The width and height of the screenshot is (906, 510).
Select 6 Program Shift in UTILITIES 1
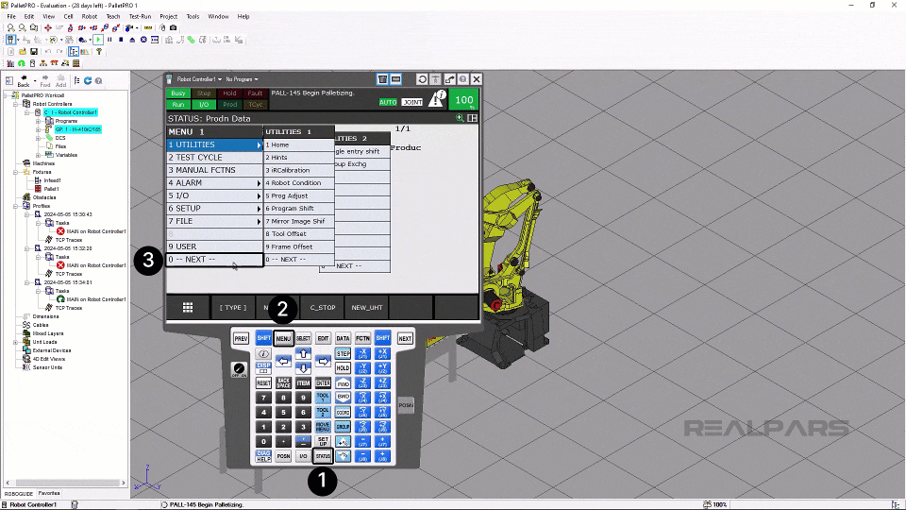[x=299, y=208]
